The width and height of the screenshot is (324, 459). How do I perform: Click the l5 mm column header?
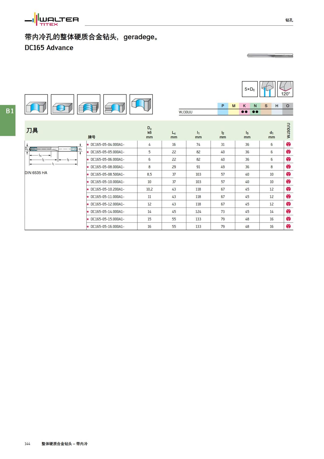[x=247, y=135]
